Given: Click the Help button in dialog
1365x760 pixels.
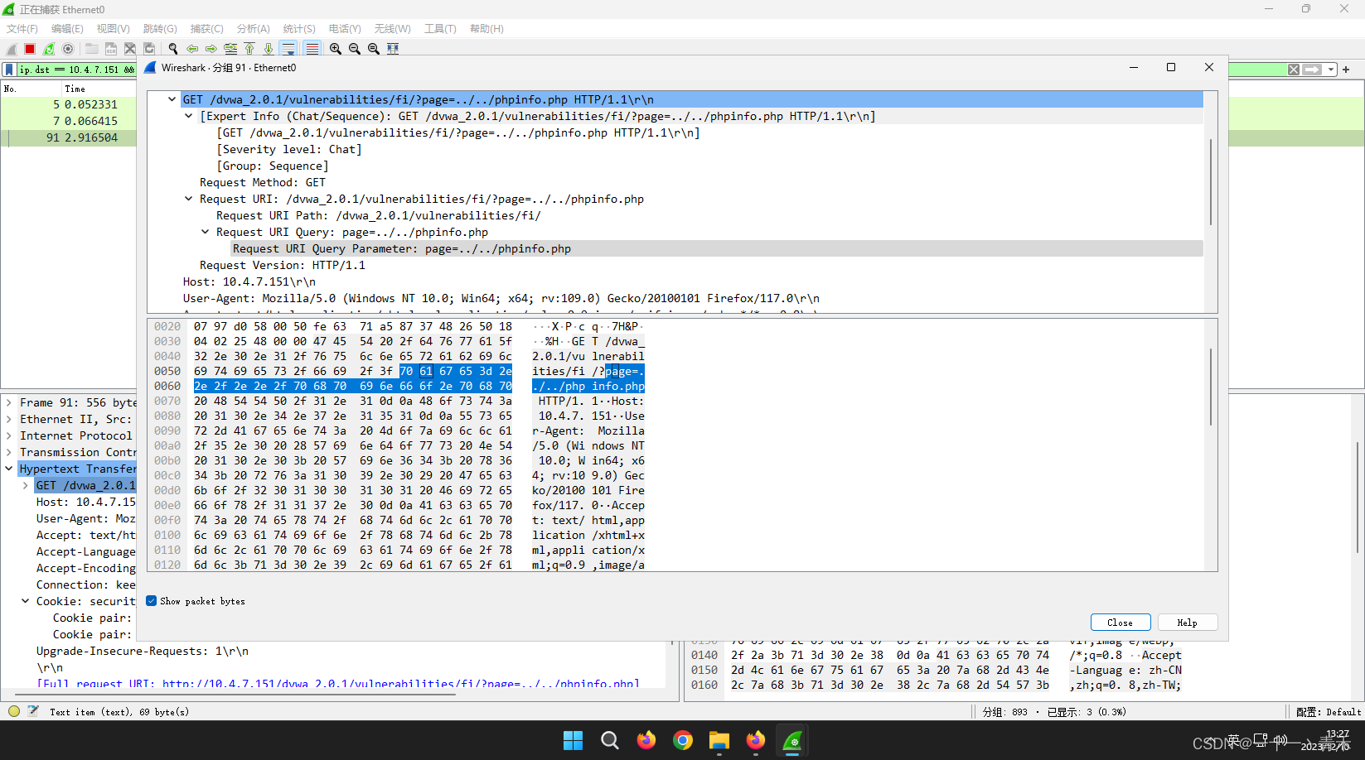Looking at the screenshot, I should [x=1187, y=623].
